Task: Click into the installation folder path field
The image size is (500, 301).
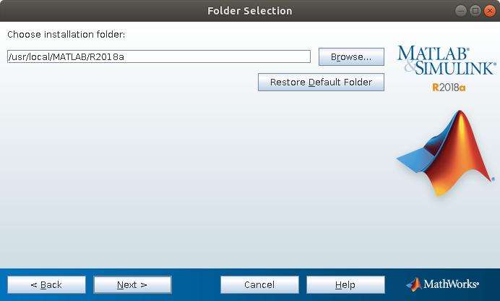Action: pyautogui.click(x=159, y=57)
